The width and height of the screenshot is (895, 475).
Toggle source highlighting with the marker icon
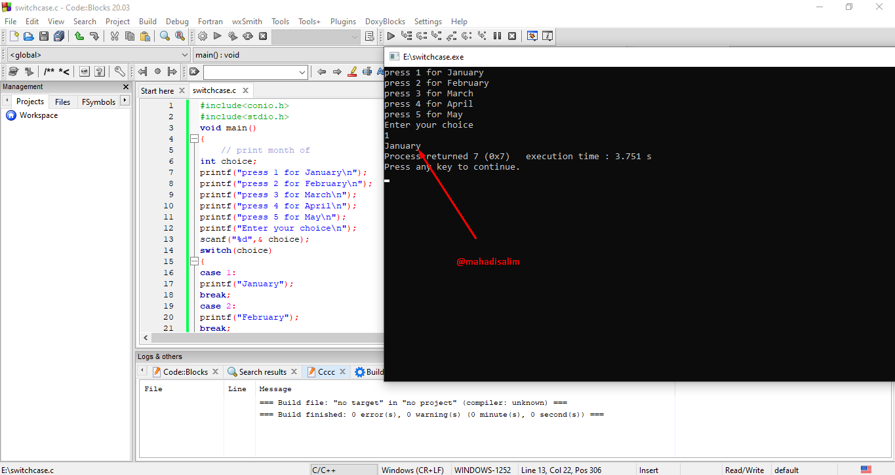(352, 72)
